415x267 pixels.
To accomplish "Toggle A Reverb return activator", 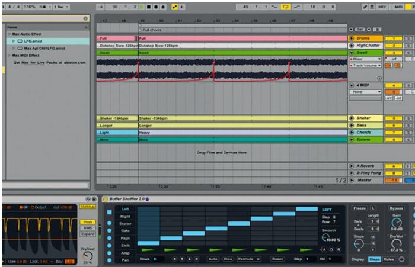I will (394, 166).
